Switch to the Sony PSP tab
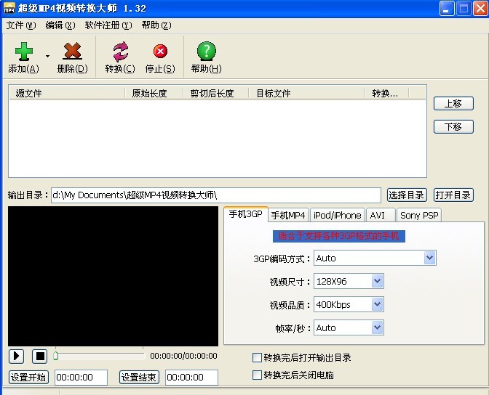Screen dimensions: 489x395 (419, 215)
